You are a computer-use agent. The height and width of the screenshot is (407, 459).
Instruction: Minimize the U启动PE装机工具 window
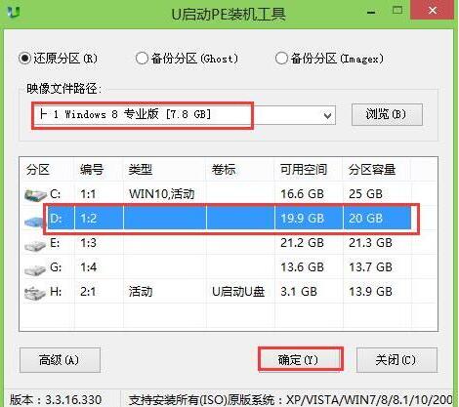point(371,12)
